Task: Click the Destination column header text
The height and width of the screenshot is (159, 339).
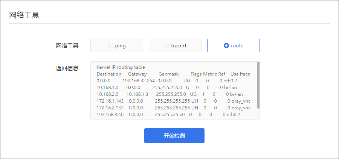Action: click(109, 74)
